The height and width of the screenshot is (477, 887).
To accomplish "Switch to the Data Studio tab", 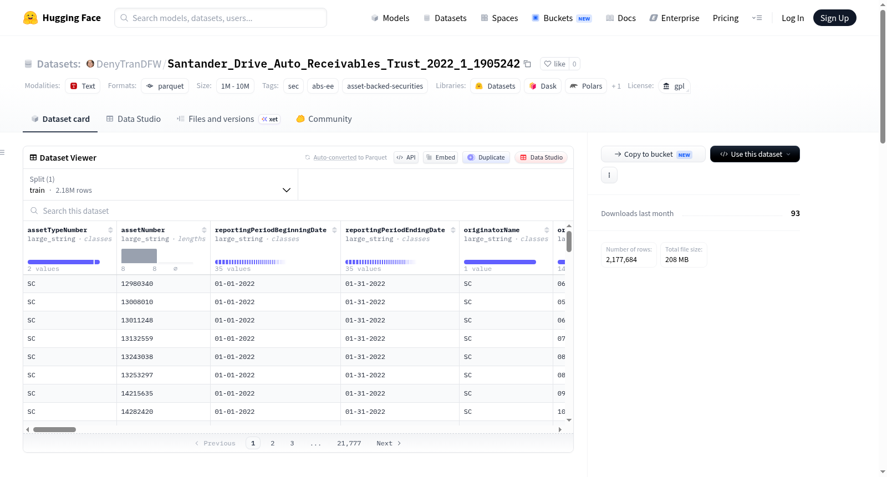I will coord(134,119).
